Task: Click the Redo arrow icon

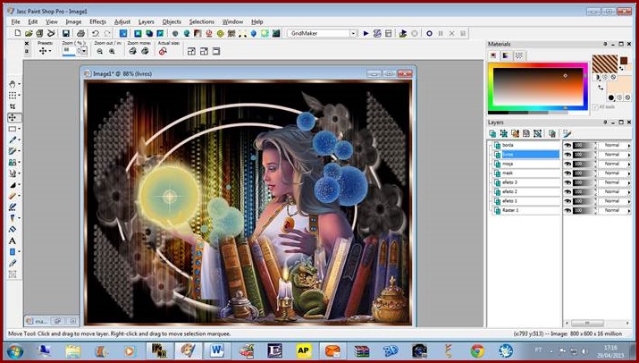Action: coord(106,33)
